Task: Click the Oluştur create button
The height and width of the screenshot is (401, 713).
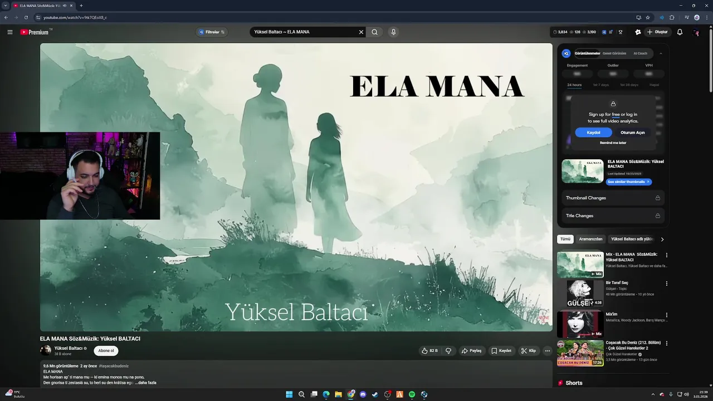Action: (x=657, y=32)
